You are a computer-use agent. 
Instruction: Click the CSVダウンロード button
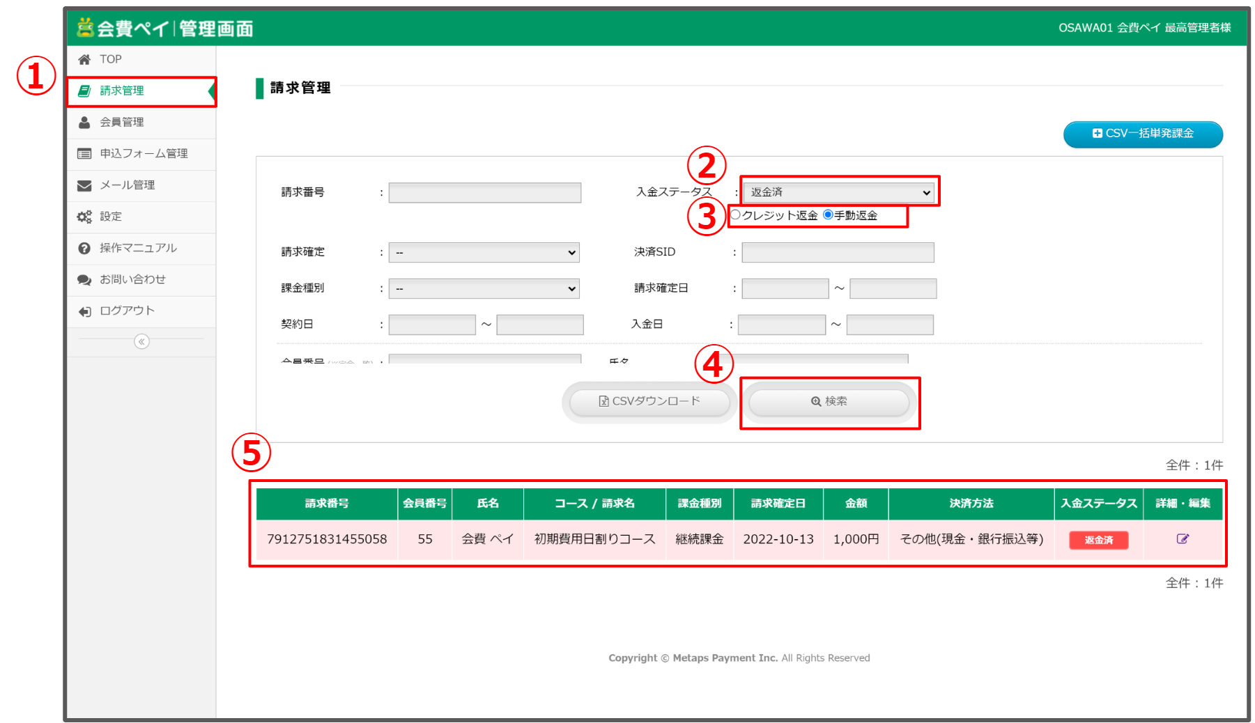[x=649, y=402]
